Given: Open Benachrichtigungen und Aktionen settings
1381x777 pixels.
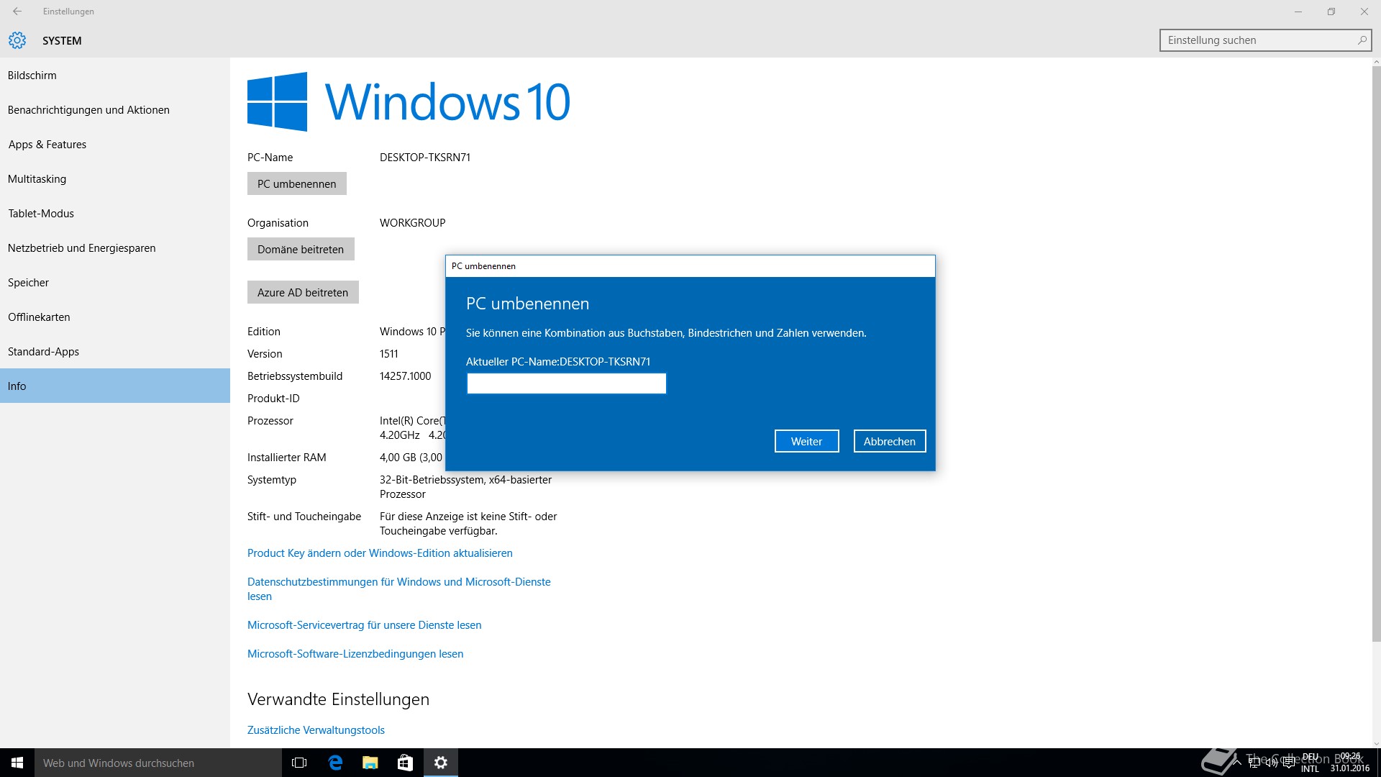Looking at the screenshot, I should [x=115, y=109].
